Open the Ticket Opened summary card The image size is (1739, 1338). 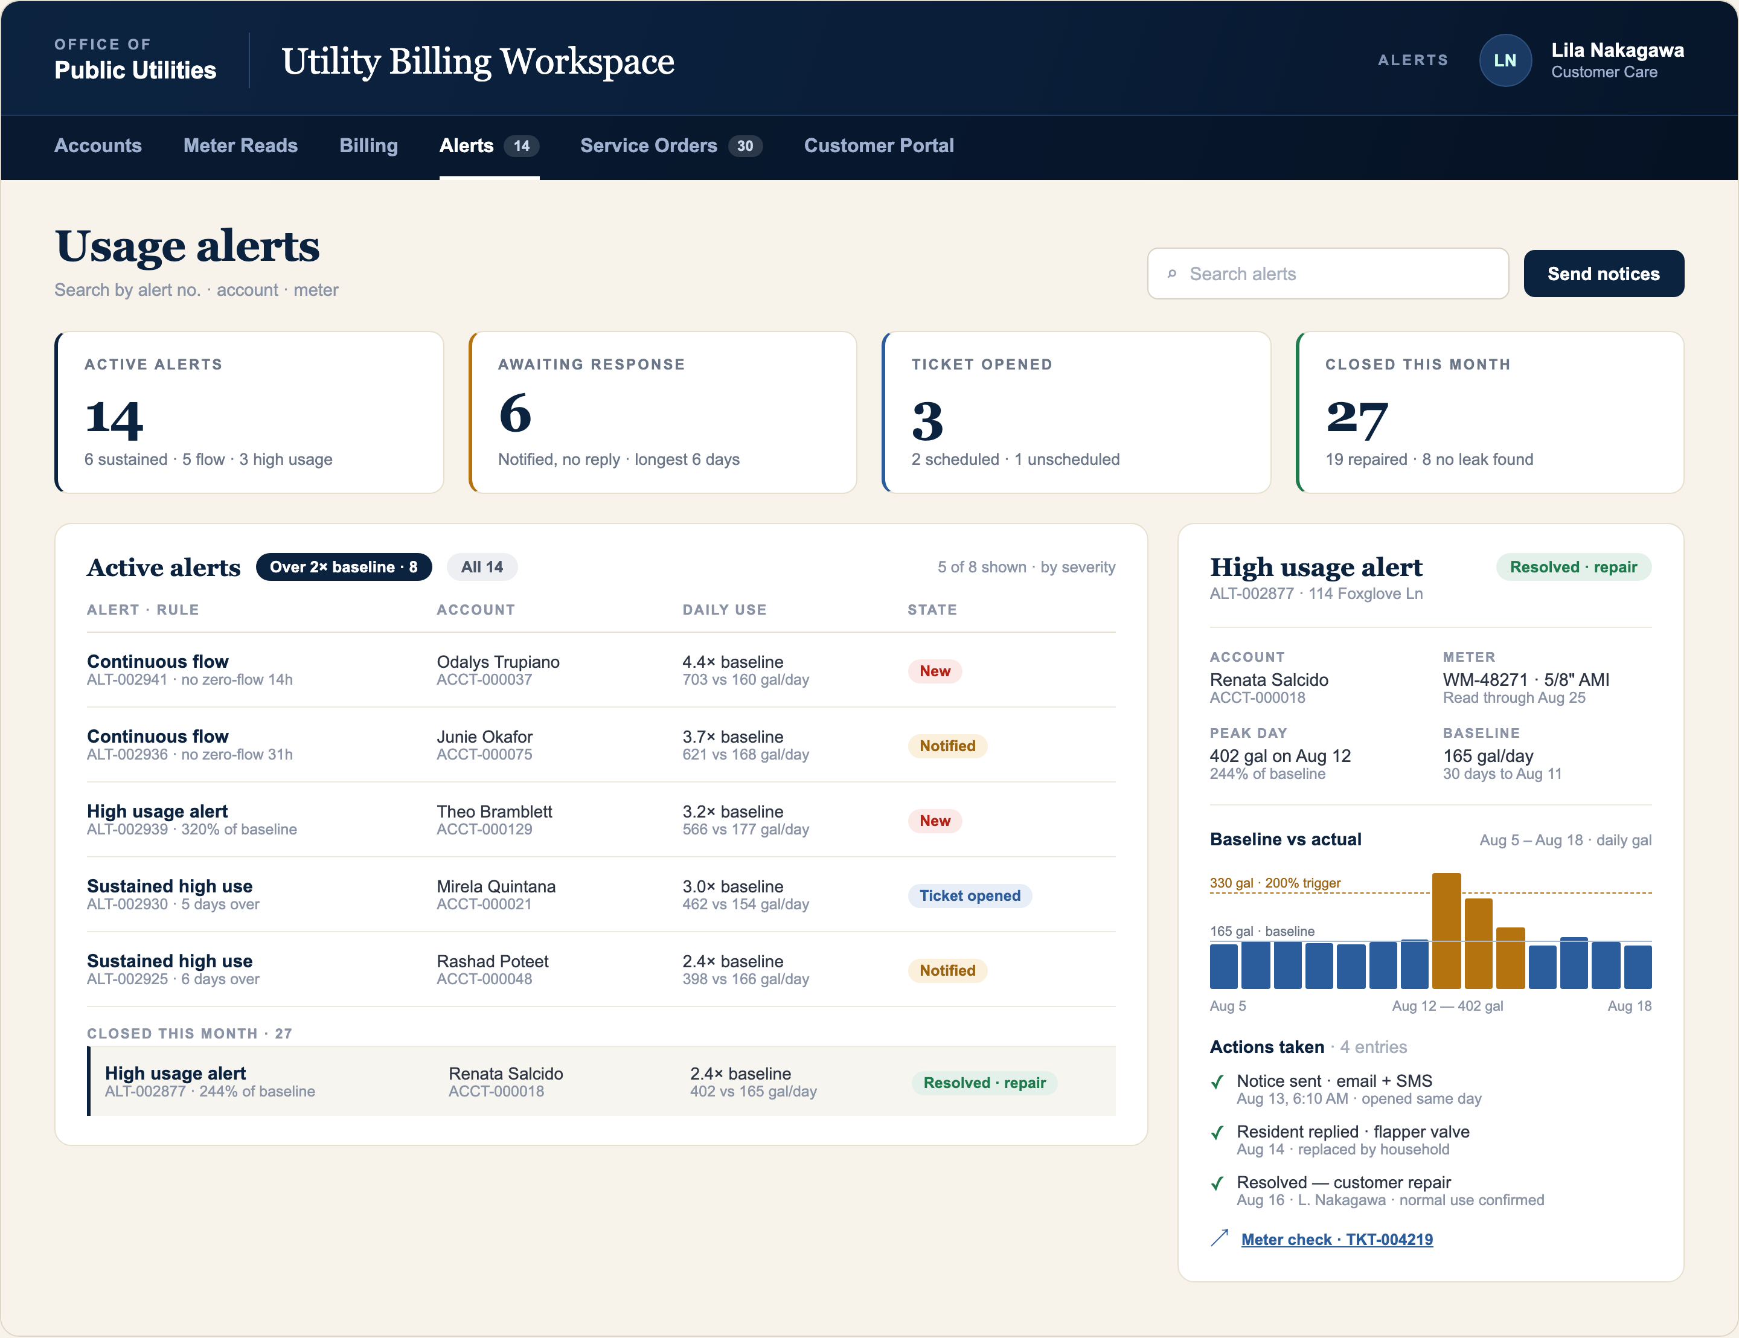(1076, 412)
